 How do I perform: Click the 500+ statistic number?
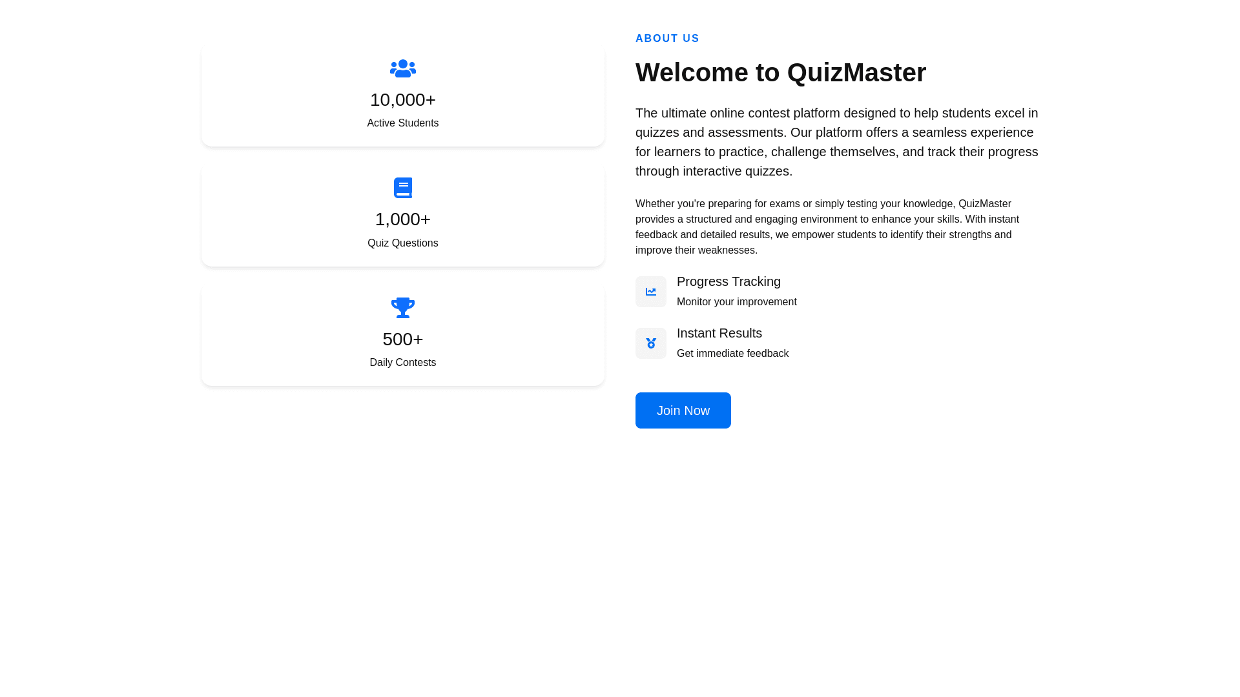[x=402, y=339]
